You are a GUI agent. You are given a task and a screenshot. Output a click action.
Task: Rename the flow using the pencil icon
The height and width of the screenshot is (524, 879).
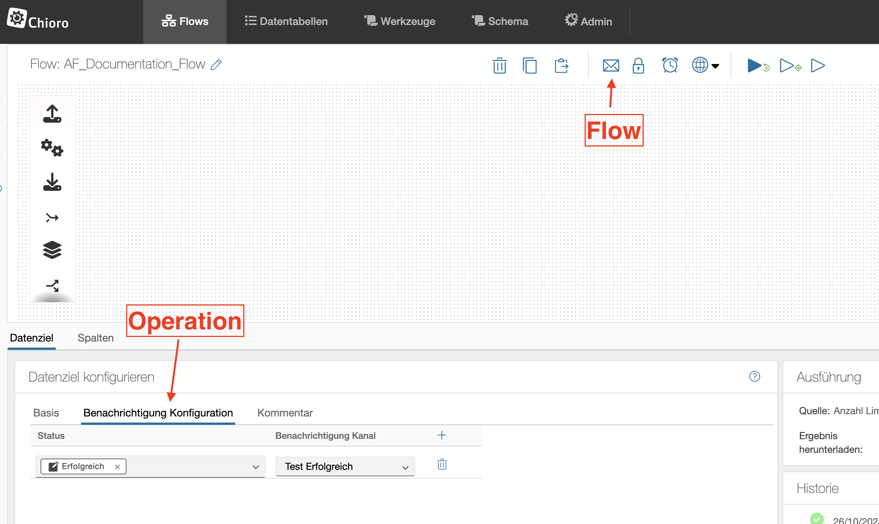pos(216,64)
